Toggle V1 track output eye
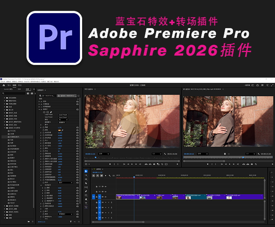Screen dimensions: 275x227 coord(106,197)
